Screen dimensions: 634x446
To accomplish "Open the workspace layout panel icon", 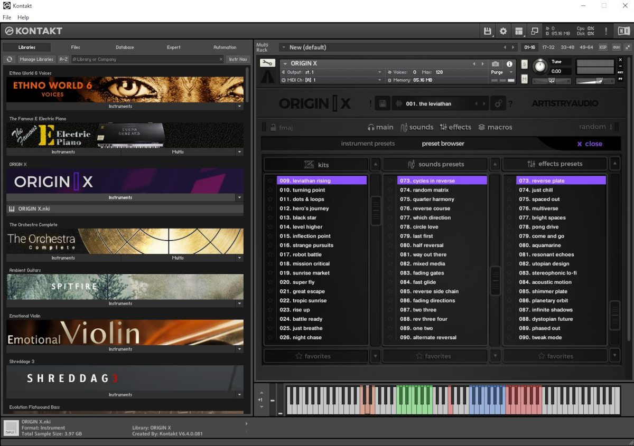I will [519, 31].
